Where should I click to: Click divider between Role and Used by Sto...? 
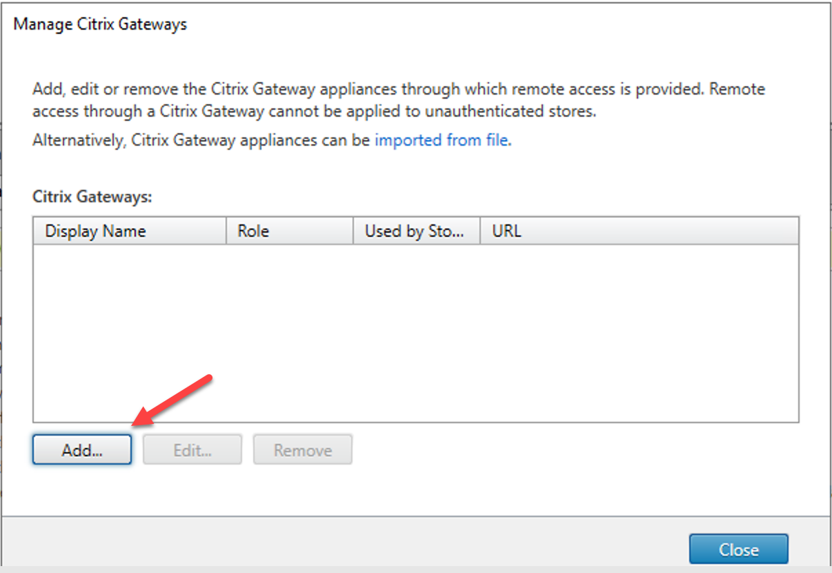pos(353,231)
